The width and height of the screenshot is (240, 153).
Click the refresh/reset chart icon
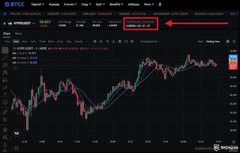pos(132,41)
